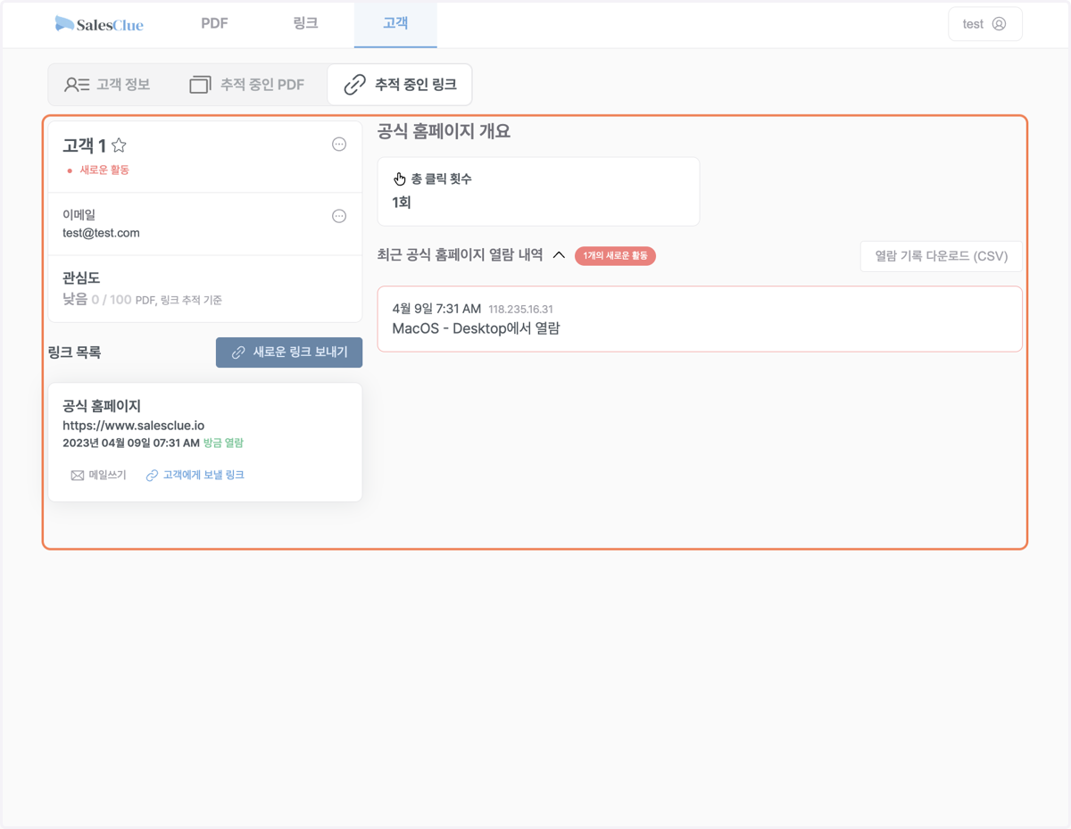This screenshot has height=829, width=1071.
Task: Click the 공식 홈페이지 개요 heading
Action: click(x=444, y=131)
